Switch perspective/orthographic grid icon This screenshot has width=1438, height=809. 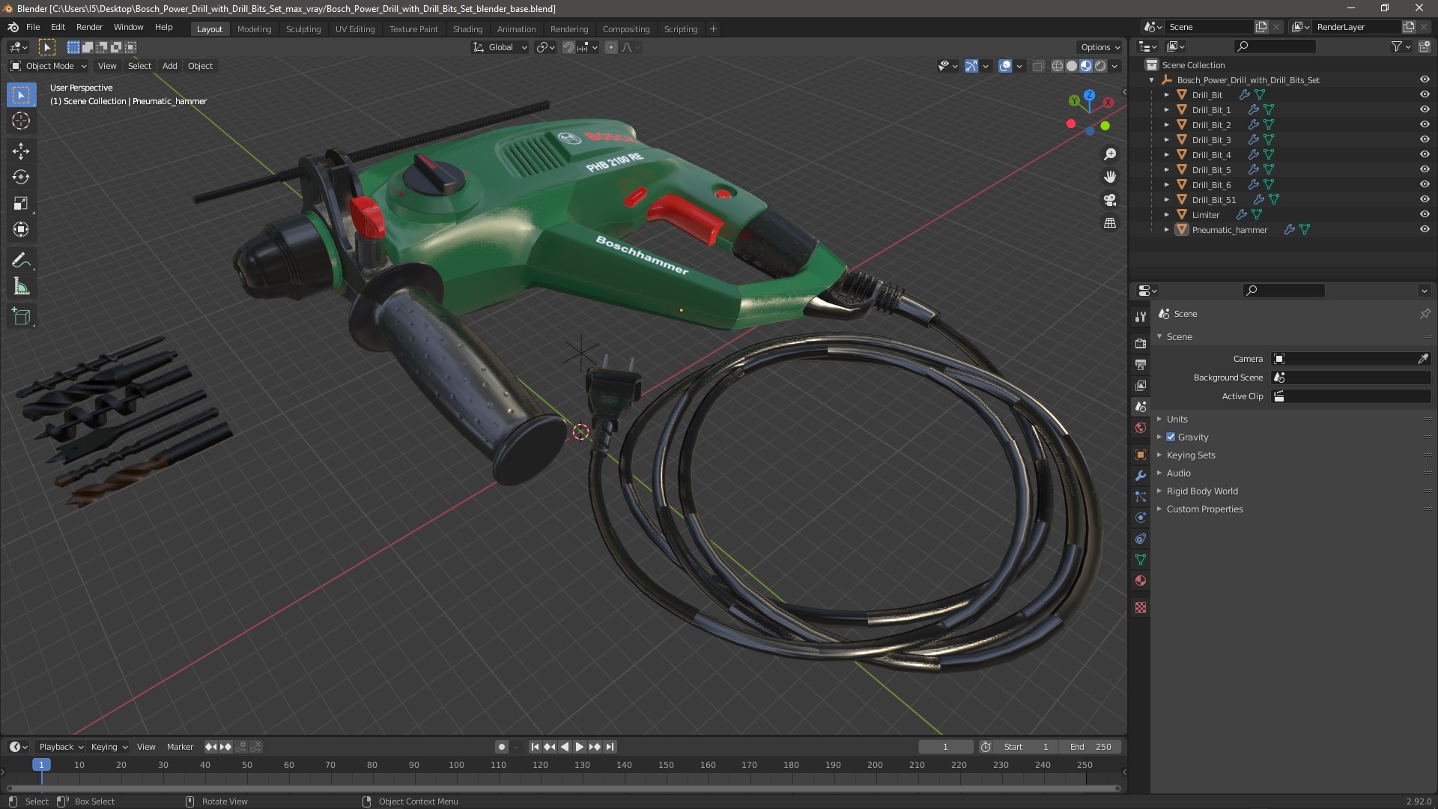click(x=1110, y=223)
